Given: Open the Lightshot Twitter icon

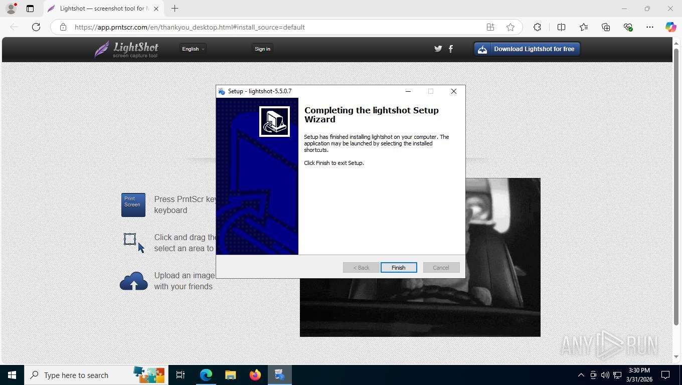Looking at the screenshot, I should tap(438, 49).
